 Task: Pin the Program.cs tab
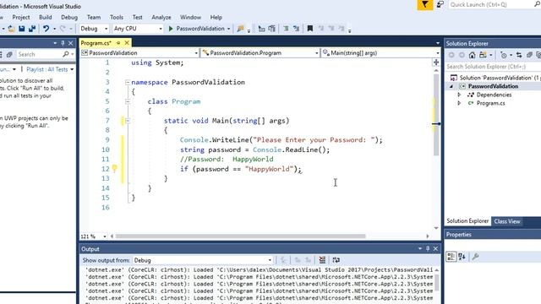tap(118, 43)
